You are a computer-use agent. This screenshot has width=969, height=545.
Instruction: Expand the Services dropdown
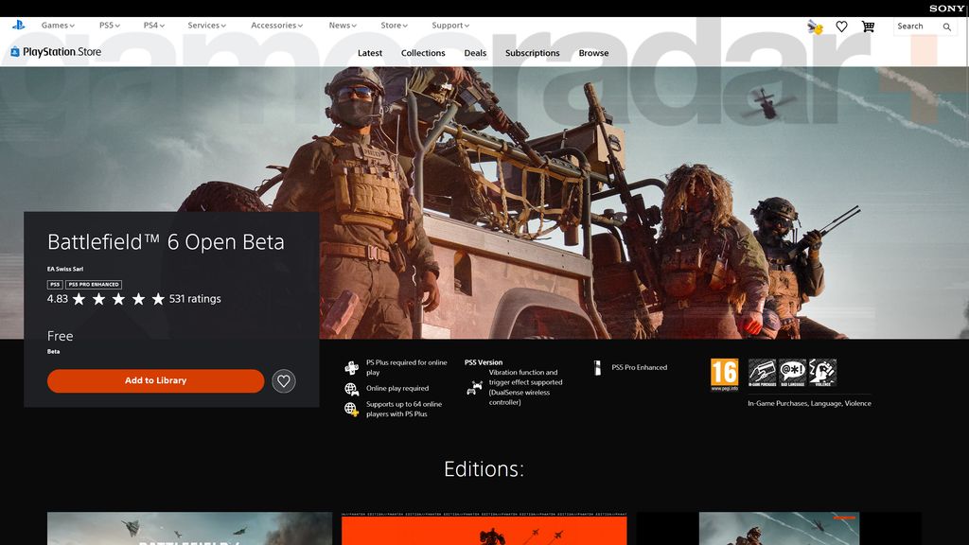(x=205, y=26)
